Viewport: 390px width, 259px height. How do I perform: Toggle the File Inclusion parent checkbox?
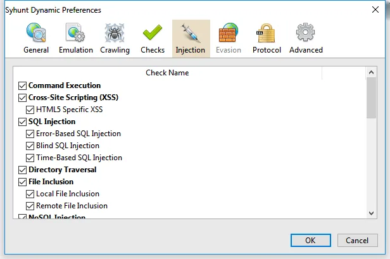22,182
